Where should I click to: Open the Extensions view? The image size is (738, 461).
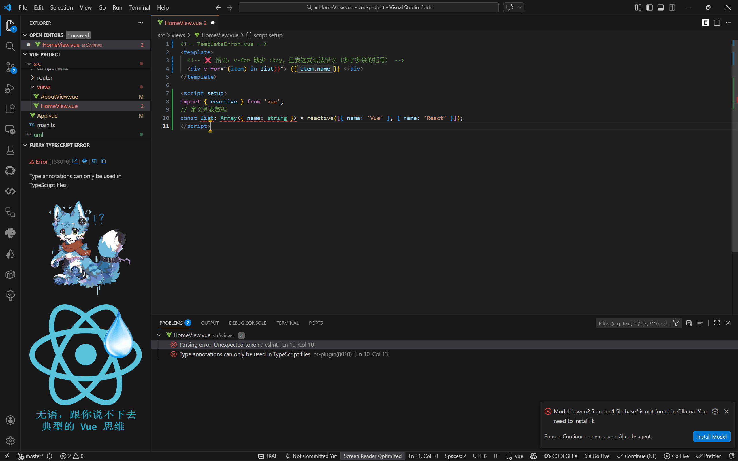point(10,109)
